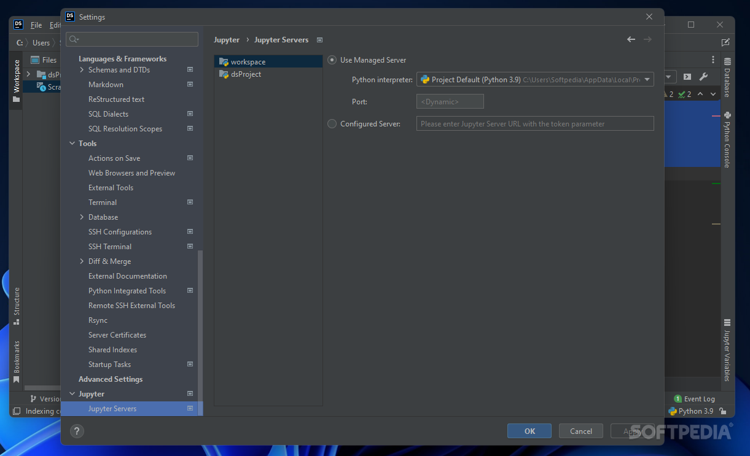Open Bookmarks tool window tab
The image size is (750, 456).
(17, 362)
